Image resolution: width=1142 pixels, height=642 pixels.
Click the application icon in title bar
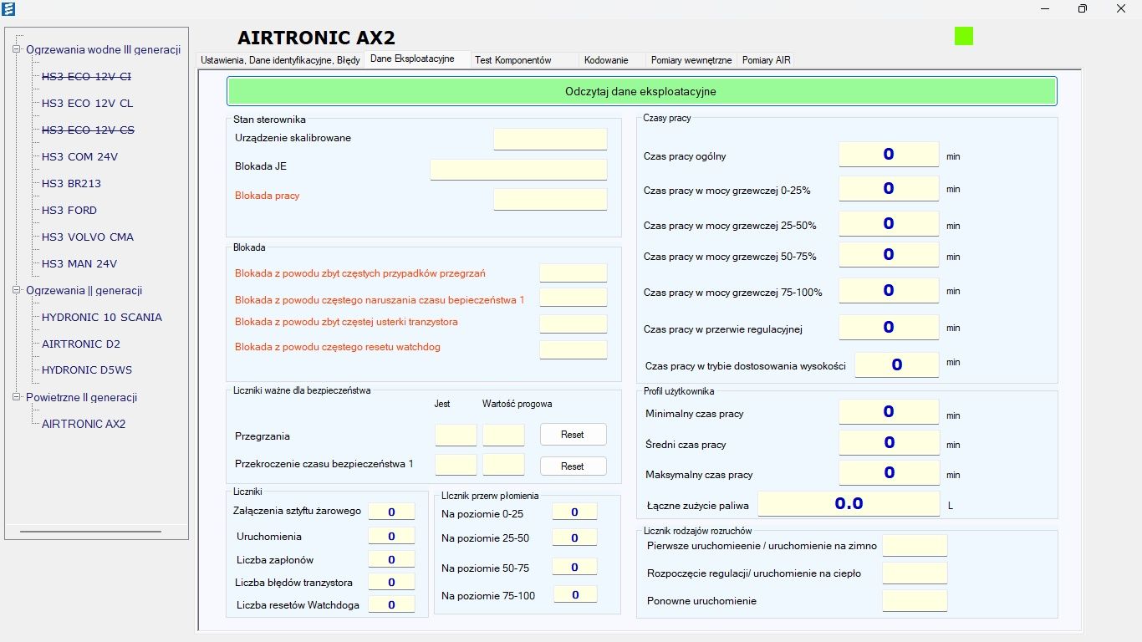pos(9,9)
